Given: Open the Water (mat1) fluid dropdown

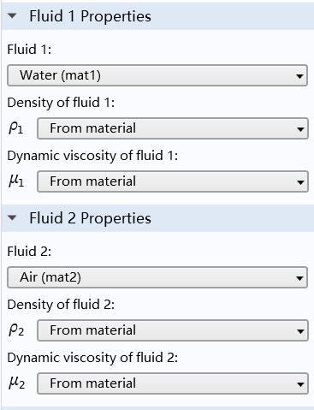Looking at the screenshot, I should click(x=157, y=75).
